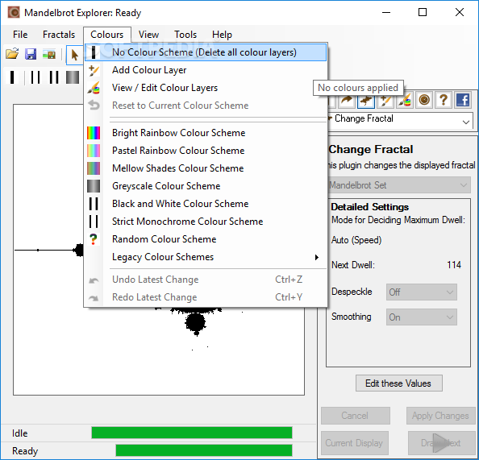Click the add colour layer brush-plus icon in side toolbar
This screenshot has width=479, height=460.
[385, 100]
